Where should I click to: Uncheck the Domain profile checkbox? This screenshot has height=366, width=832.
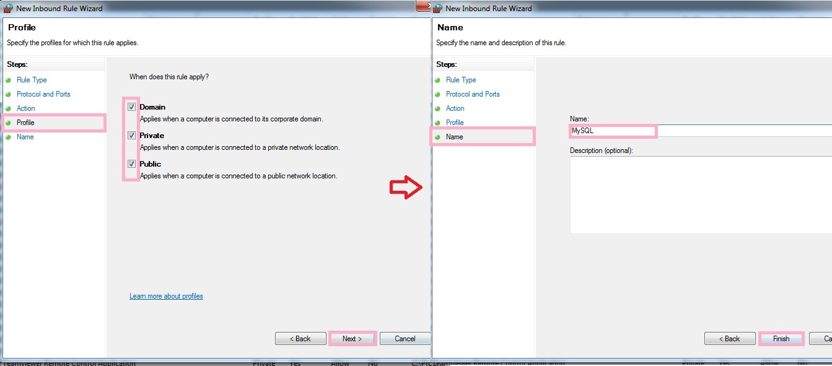(132, 107)
